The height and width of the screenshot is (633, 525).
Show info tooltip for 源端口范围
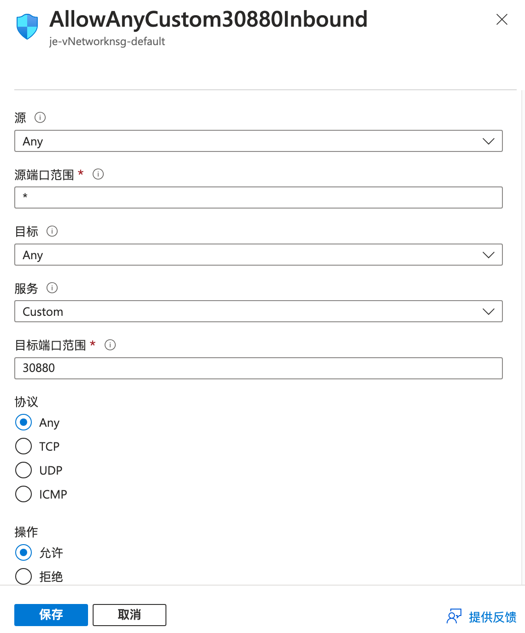[98, 174]
